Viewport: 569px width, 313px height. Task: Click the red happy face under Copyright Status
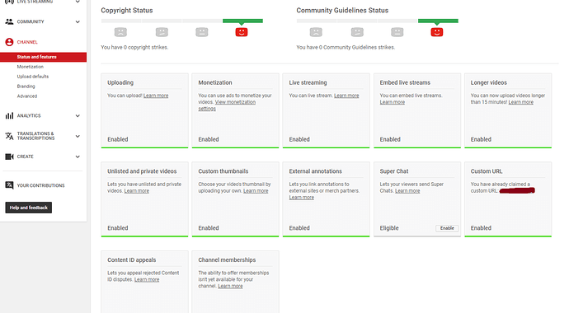[242, 32]
